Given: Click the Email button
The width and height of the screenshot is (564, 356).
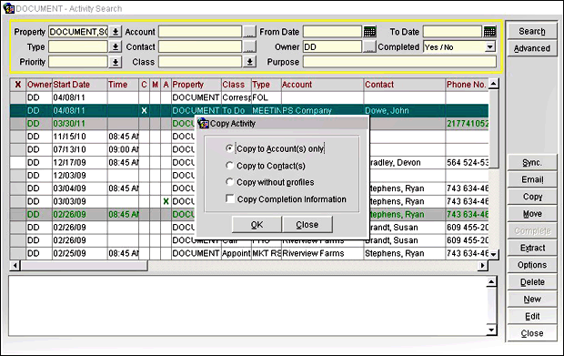Looking at the screenshot, I should coord(532,179).
